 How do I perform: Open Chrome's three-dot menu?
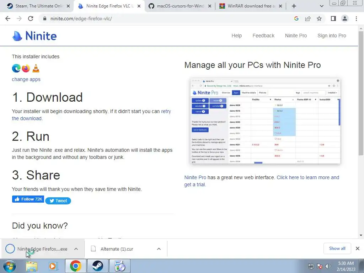[356, 18]
